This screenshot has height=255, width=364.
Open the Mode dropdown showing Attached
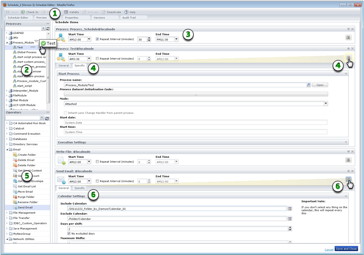click(326, 104)
